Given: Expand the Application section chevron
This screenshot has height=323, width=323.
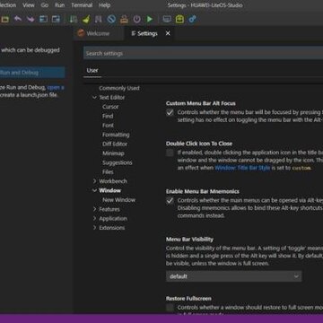Looking at the screenshot, I should pyautogui.click(x=94, y=218).
